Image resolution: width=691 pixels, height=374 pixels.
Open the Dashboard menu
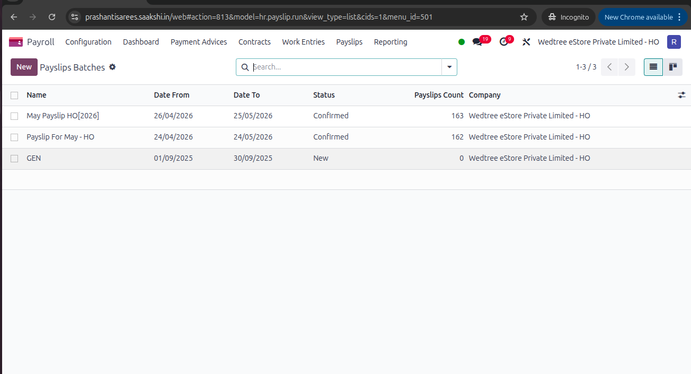141,42
